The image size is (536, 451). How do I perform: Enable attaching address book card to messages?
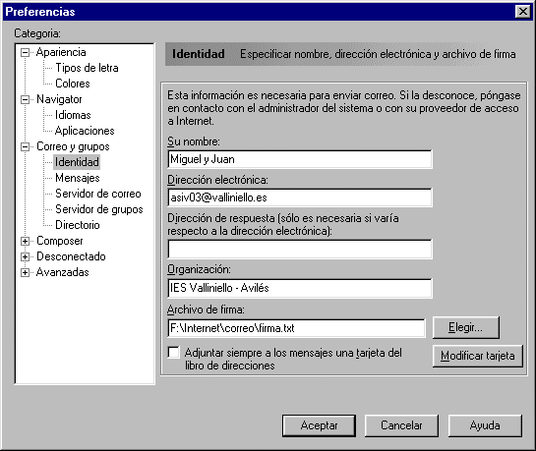[x=174, y=353]
